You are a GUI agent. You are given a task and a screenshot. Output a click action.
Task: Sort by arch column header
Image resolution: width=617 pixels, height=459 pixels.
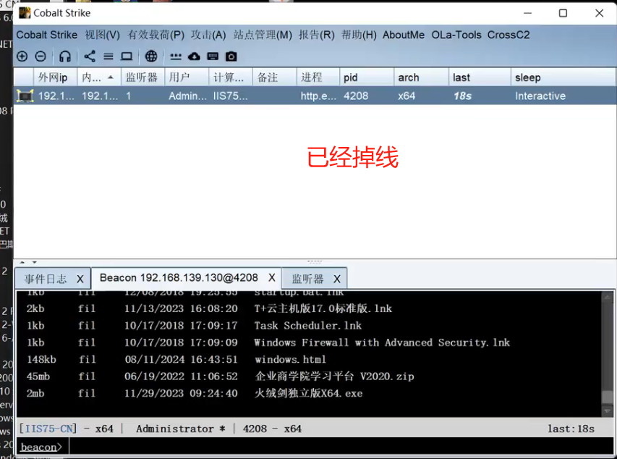(421, 77)
